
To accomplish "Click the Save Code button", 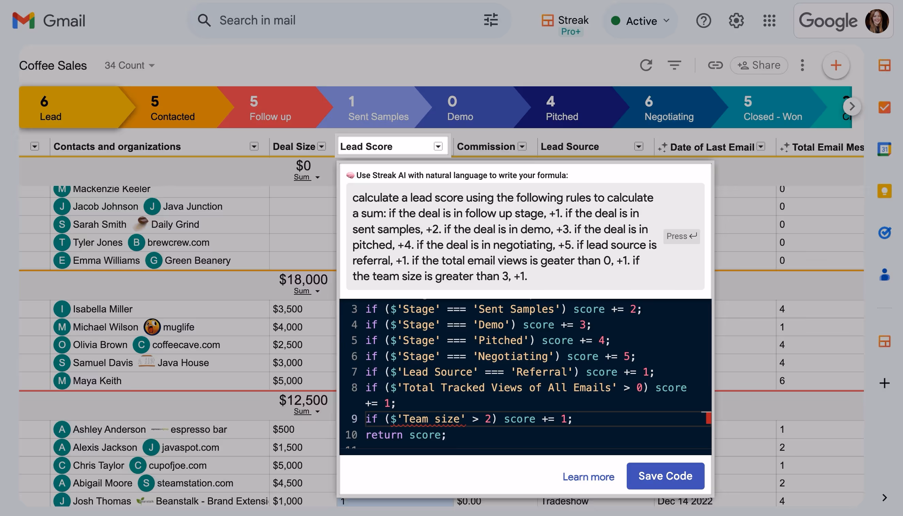I will coord(665,476).
